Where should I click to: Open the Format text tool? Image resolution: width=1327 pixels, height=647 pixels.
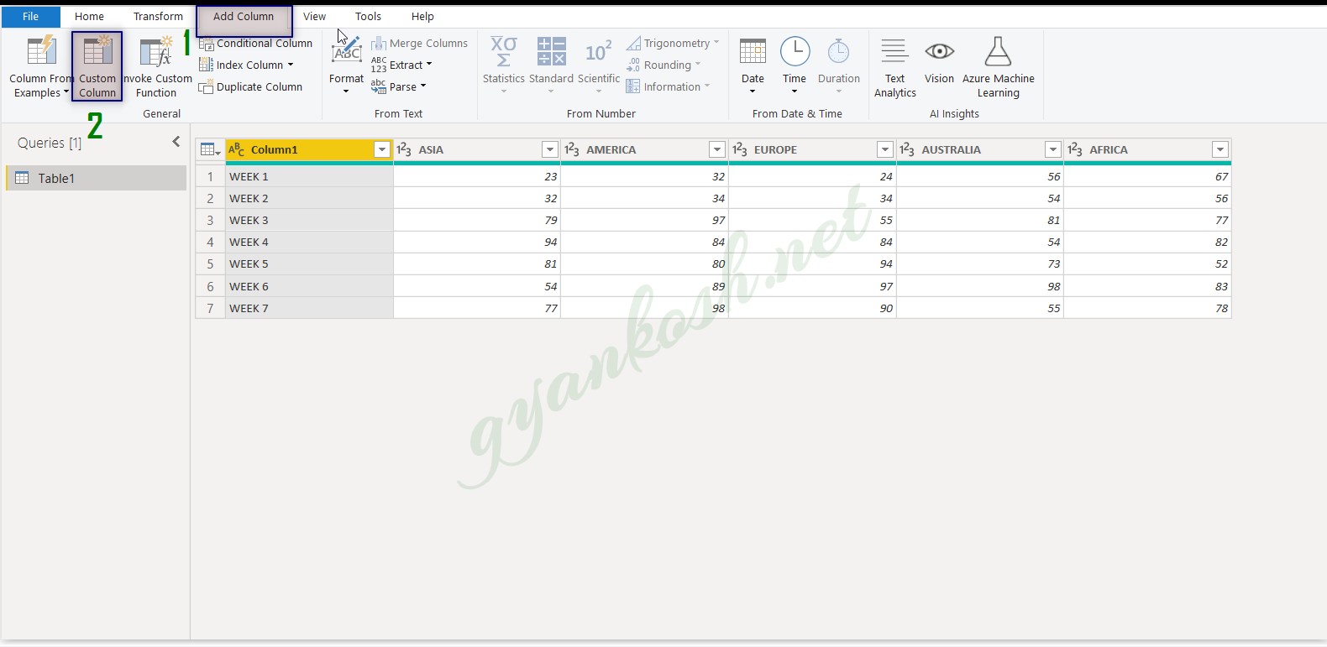[x=347, y=65]
